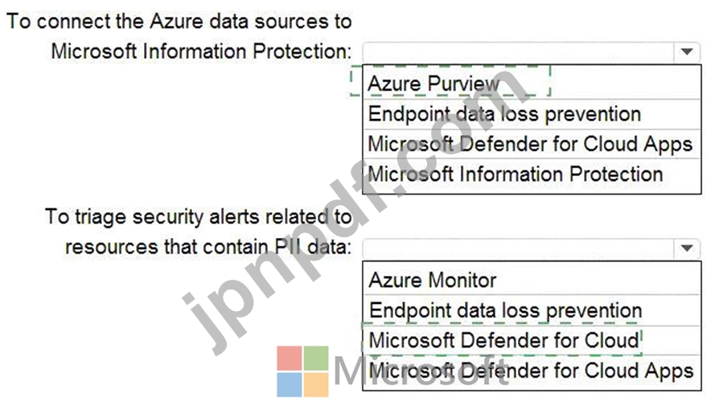This screenshot has width=719, height=402.
Task: Click the empty combo box for Azure data sources
Action: [x=518, y=52]
